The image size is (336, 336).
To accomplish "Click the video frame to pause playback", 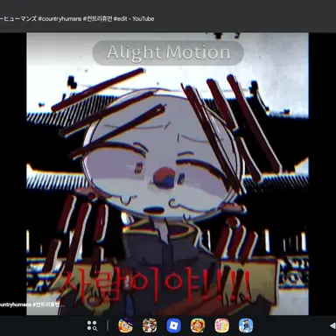I will [x=167, y=174].
